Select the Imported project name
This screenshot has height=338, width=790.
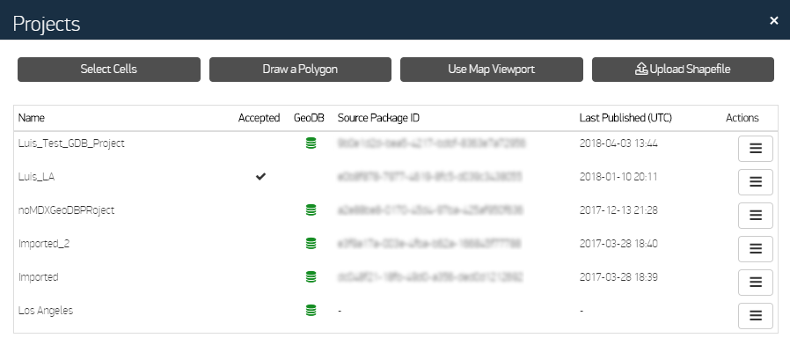point(39,277)
